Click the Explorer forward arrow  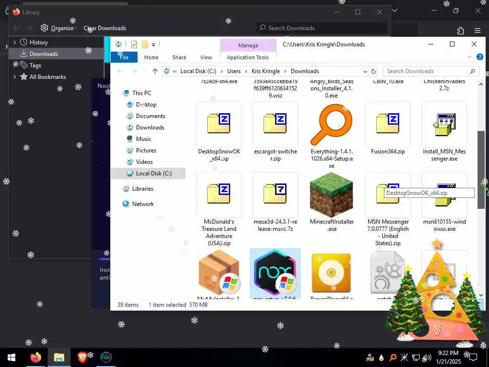coord(134,71)
